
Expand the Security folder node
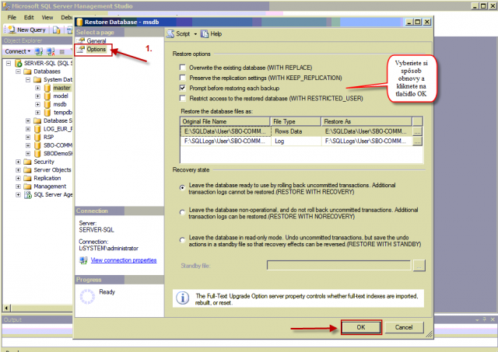coord(18,162)
